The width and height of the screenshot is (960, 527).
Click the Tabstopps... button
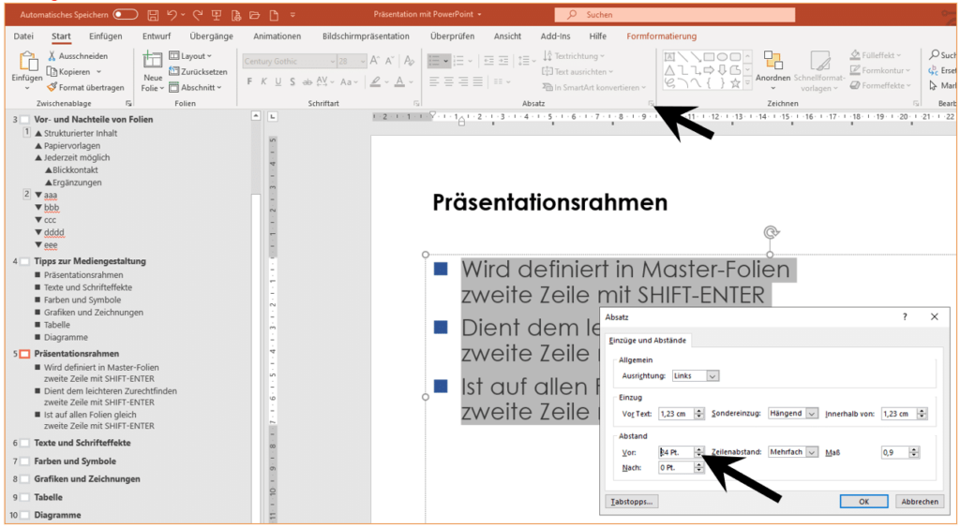click(632, 502)
